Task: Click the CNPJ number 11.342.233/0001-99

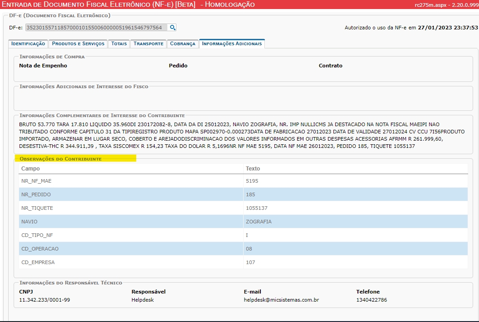Action: click(x=44, y=300)
